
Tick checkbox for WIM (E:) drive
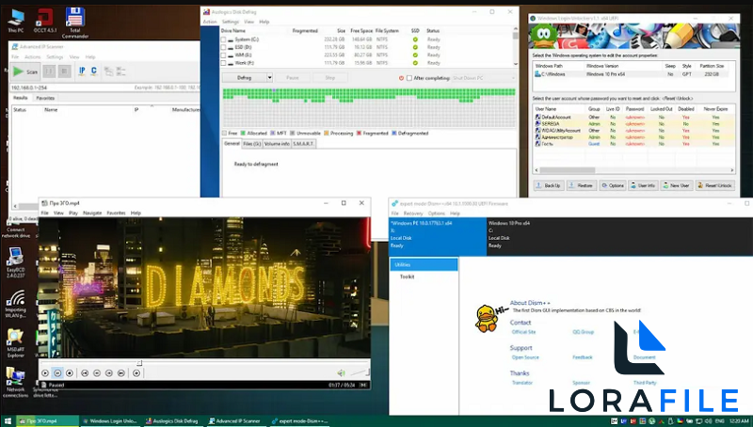(x=223, y=55)
